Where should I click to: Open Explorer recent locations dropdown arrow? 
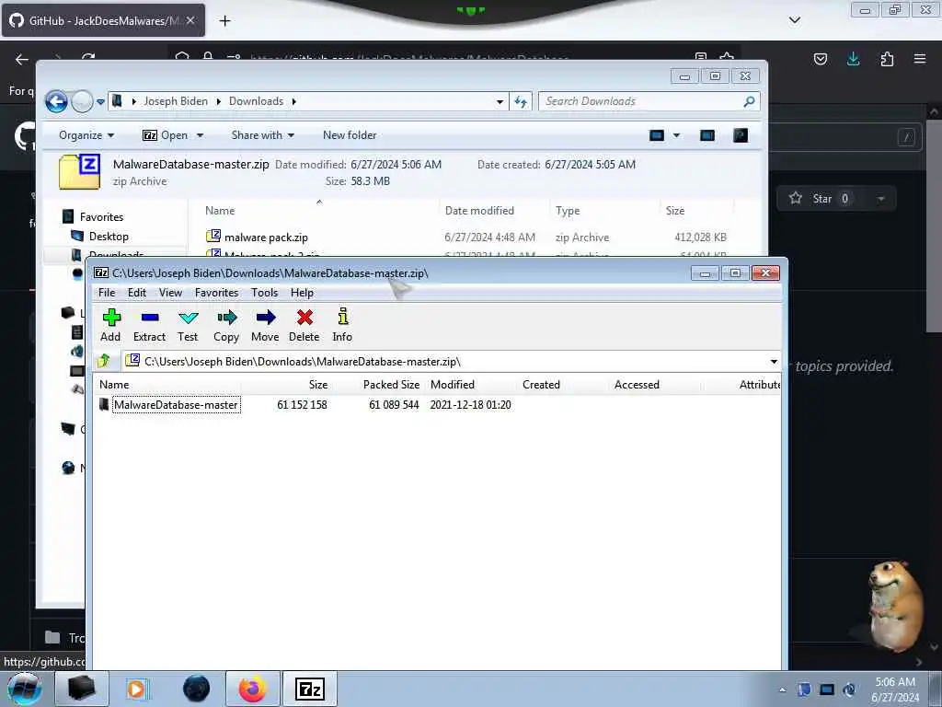[x=100, y=101]
